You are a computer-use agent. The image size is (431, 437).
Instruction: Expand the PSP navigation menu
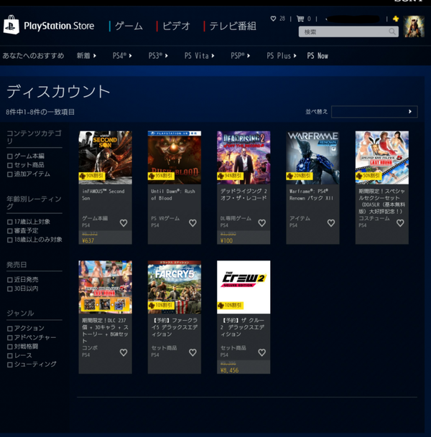[240, 56]
